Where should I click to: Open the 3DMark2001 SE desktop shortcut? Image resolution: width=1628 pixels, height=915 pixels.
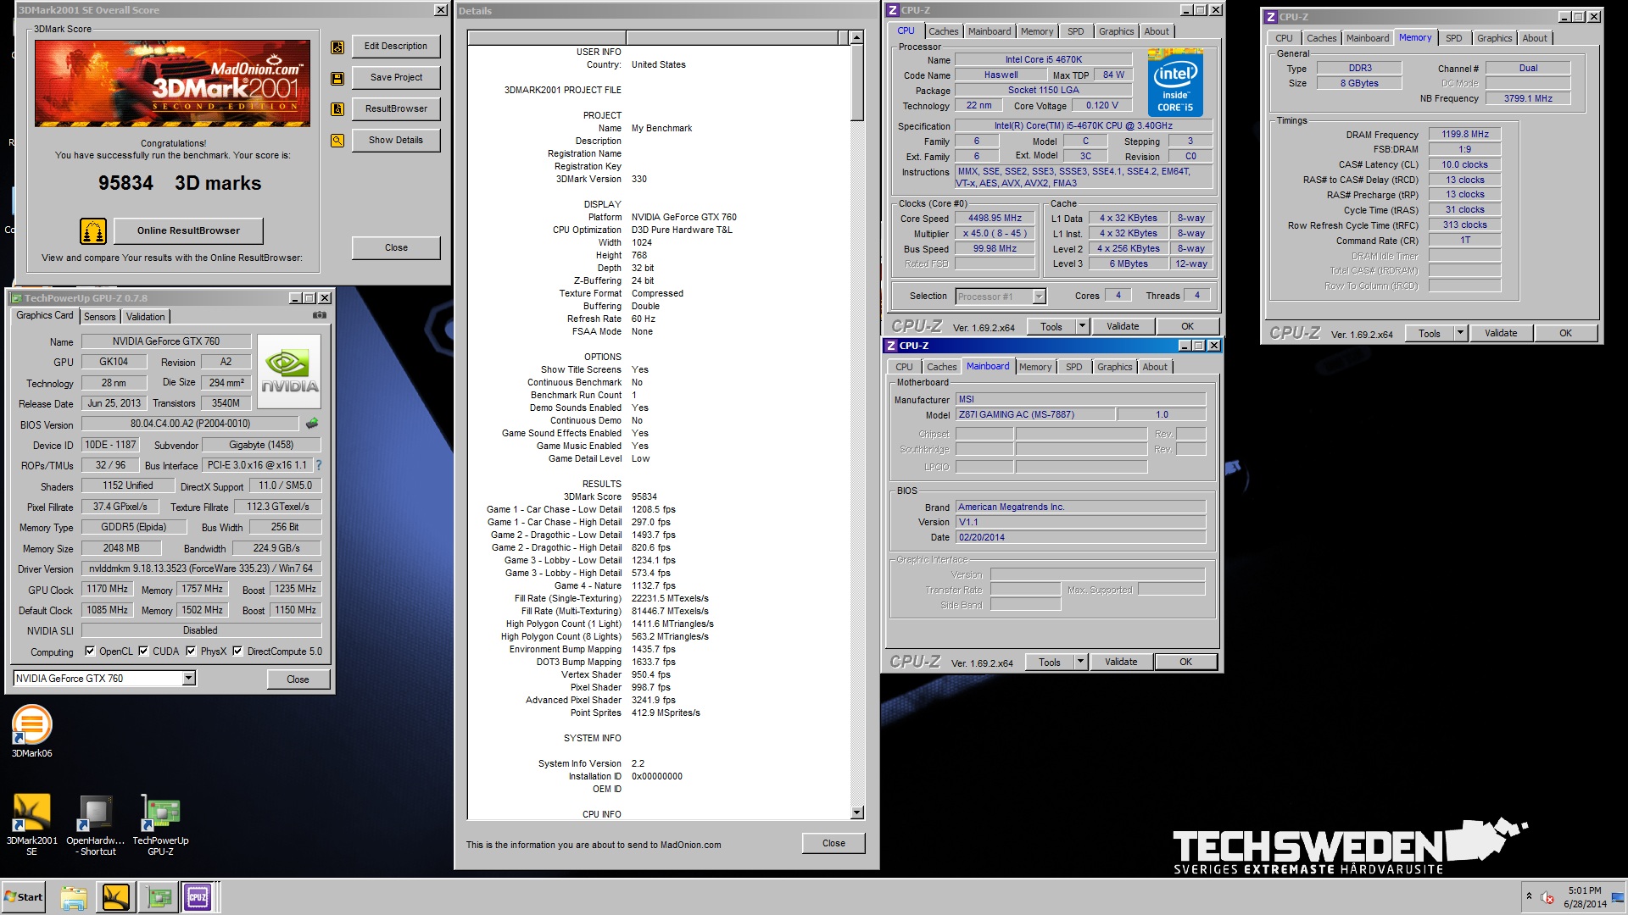31,825
